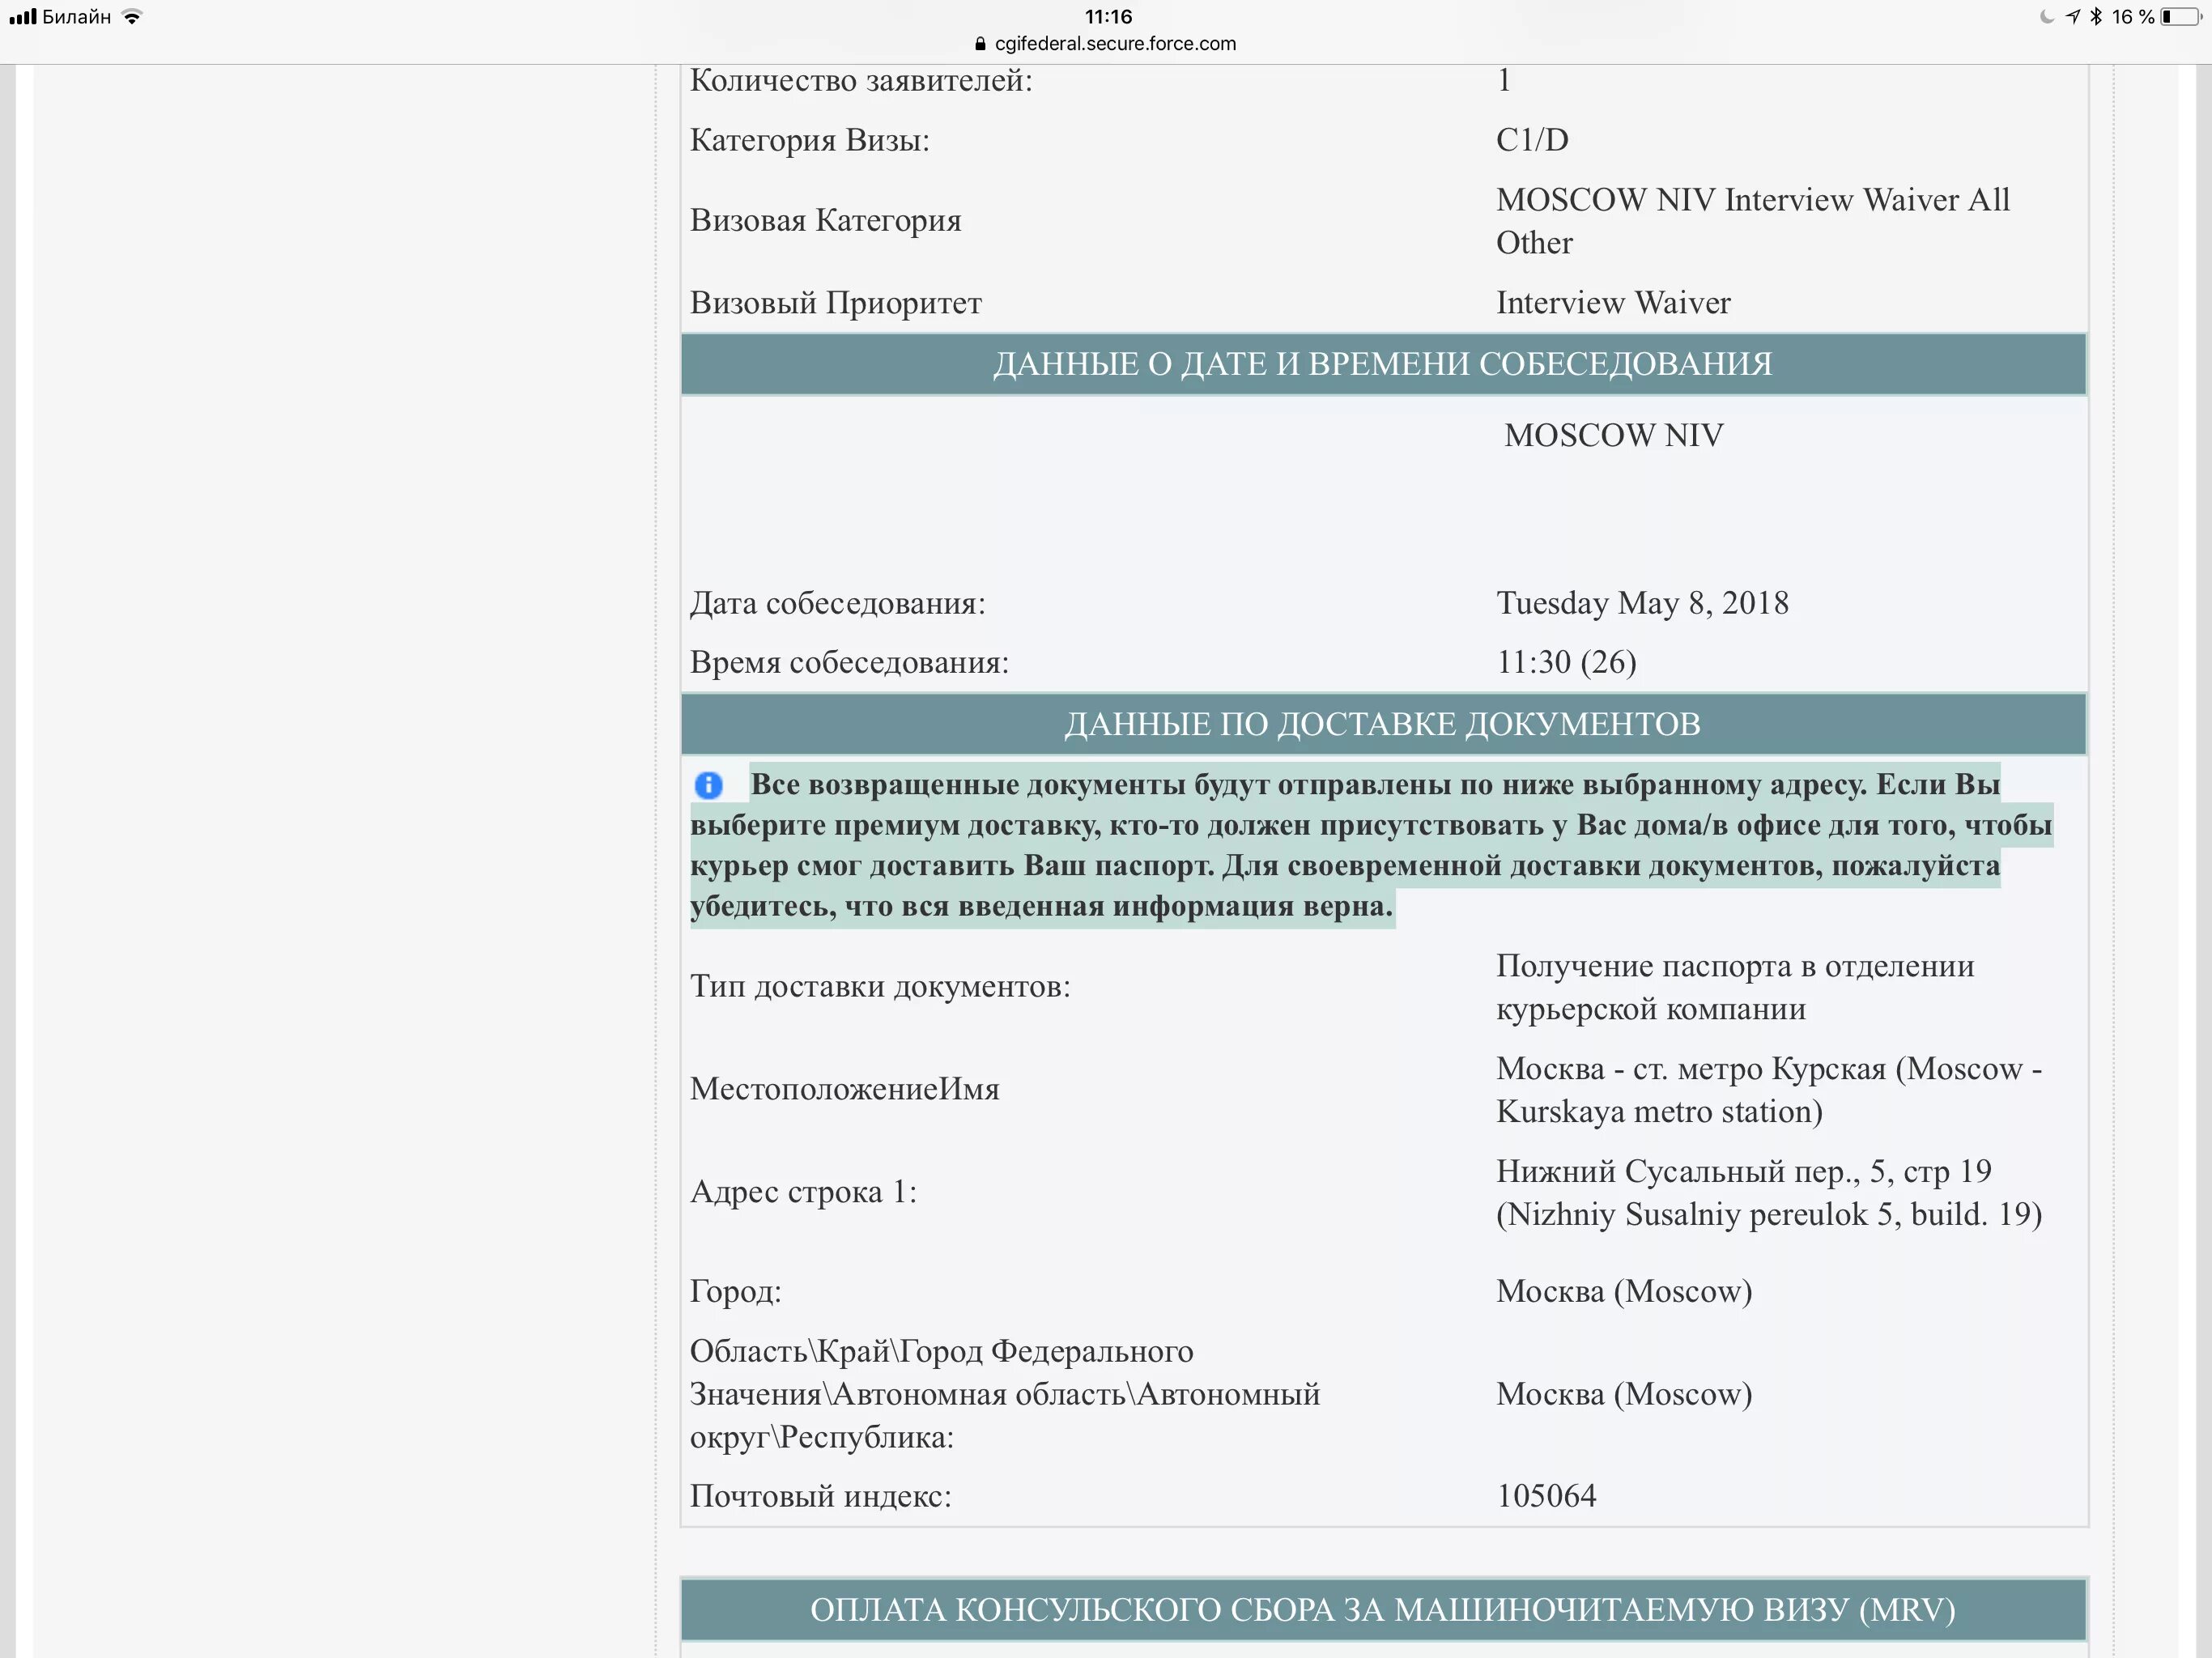Viewport: 2212px width, 1658px height.
Task: Tap the cellular signal bars icon
Action: click(x=23, y=16)
